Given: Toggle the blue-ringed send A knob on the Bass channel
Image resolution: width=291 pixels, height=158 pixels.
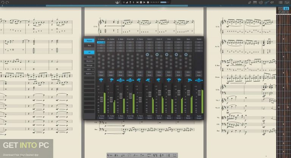Looking at the screenshot, I should pos(186,55).
